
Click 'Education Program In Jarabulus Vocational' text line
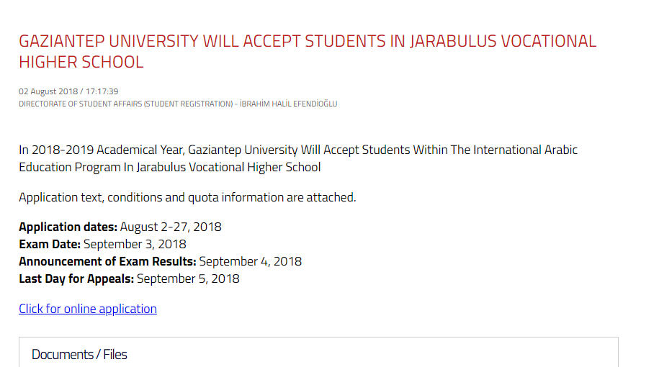[132, 167]
